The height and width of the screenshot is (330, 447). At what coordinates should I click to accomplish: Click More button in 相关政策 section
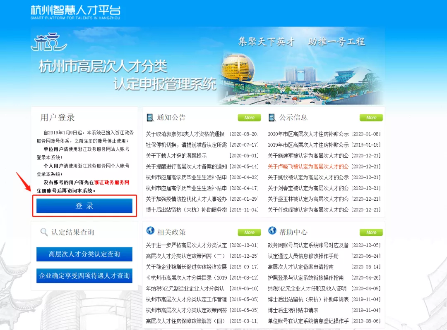250,233
